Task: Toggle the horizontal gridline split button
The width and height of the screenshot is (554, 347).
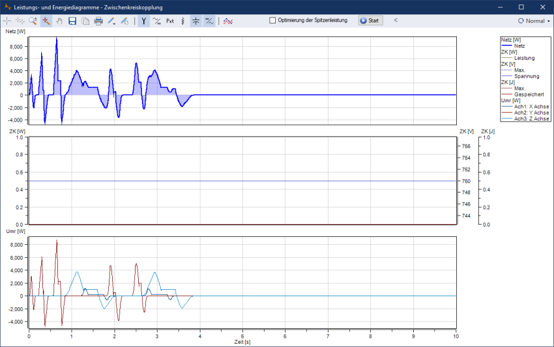Action: (196, 21)
